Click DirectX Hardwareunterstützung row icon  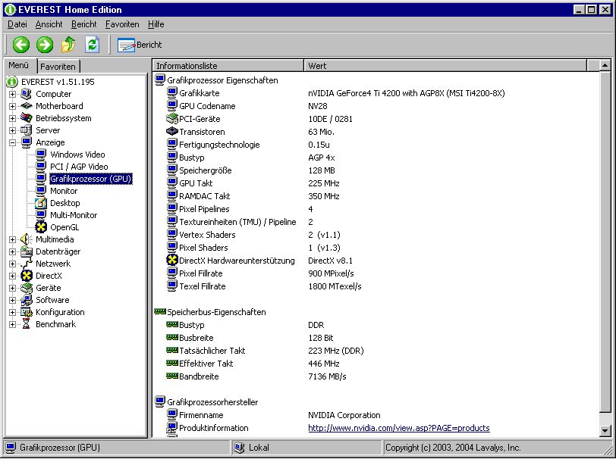[x=172, y=260]
